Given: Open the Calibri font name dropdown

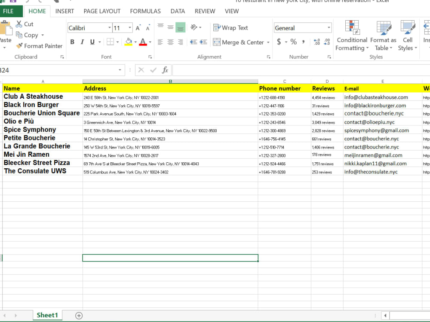Looking at the screenshot, I should pos(109,27).
